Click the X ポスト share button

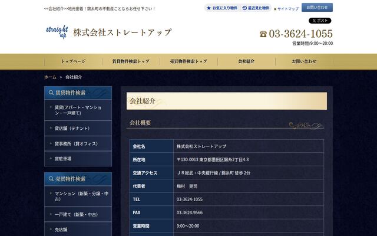(x=320, y=21)
